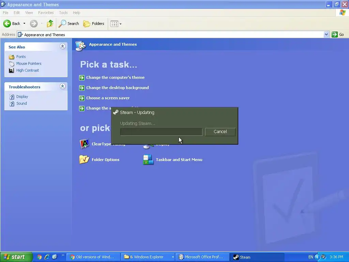Click the High Contrast icon
The width and height of the screenshot is (349, 262).
click(x=11, y=70)
